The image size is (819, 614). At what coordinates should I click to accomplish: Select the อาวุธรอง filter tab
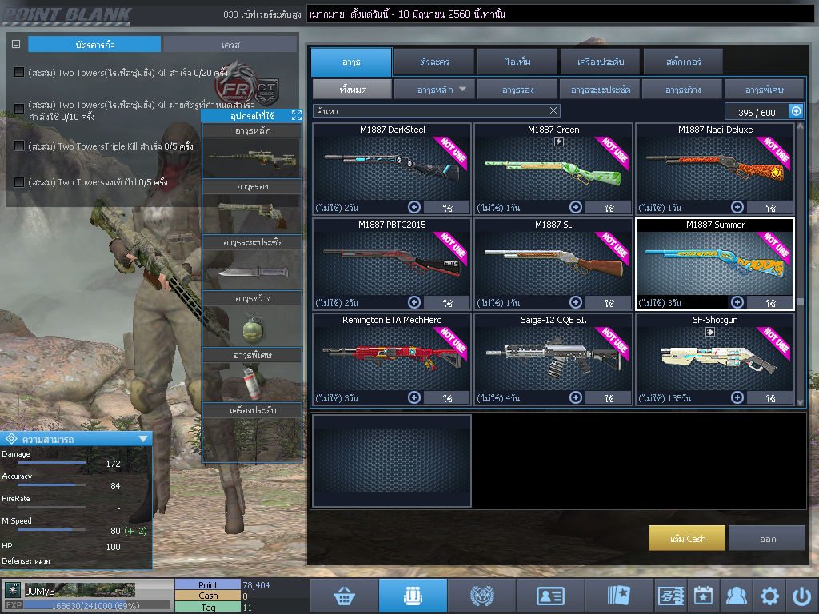pos(517,90)
